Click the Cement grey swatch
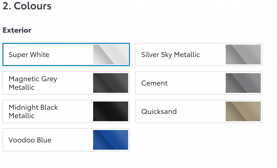This screenshot has width=277, height=168. point(243,83)
